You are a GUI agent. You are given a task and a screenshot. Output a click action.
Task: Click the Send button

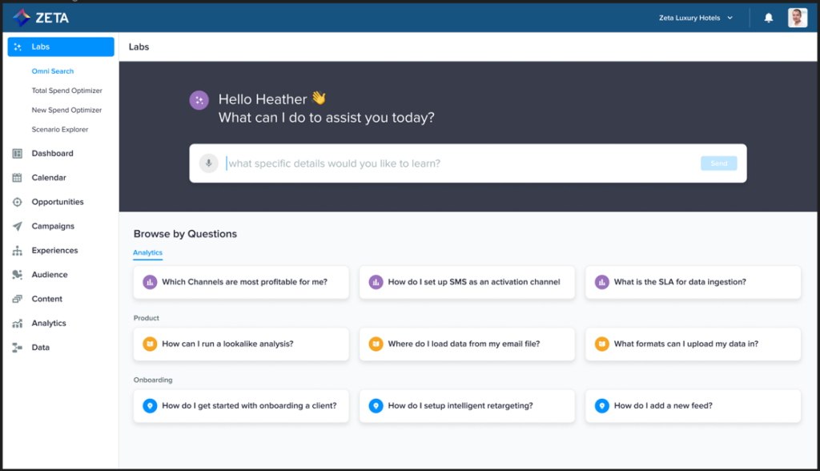[718, 163]
